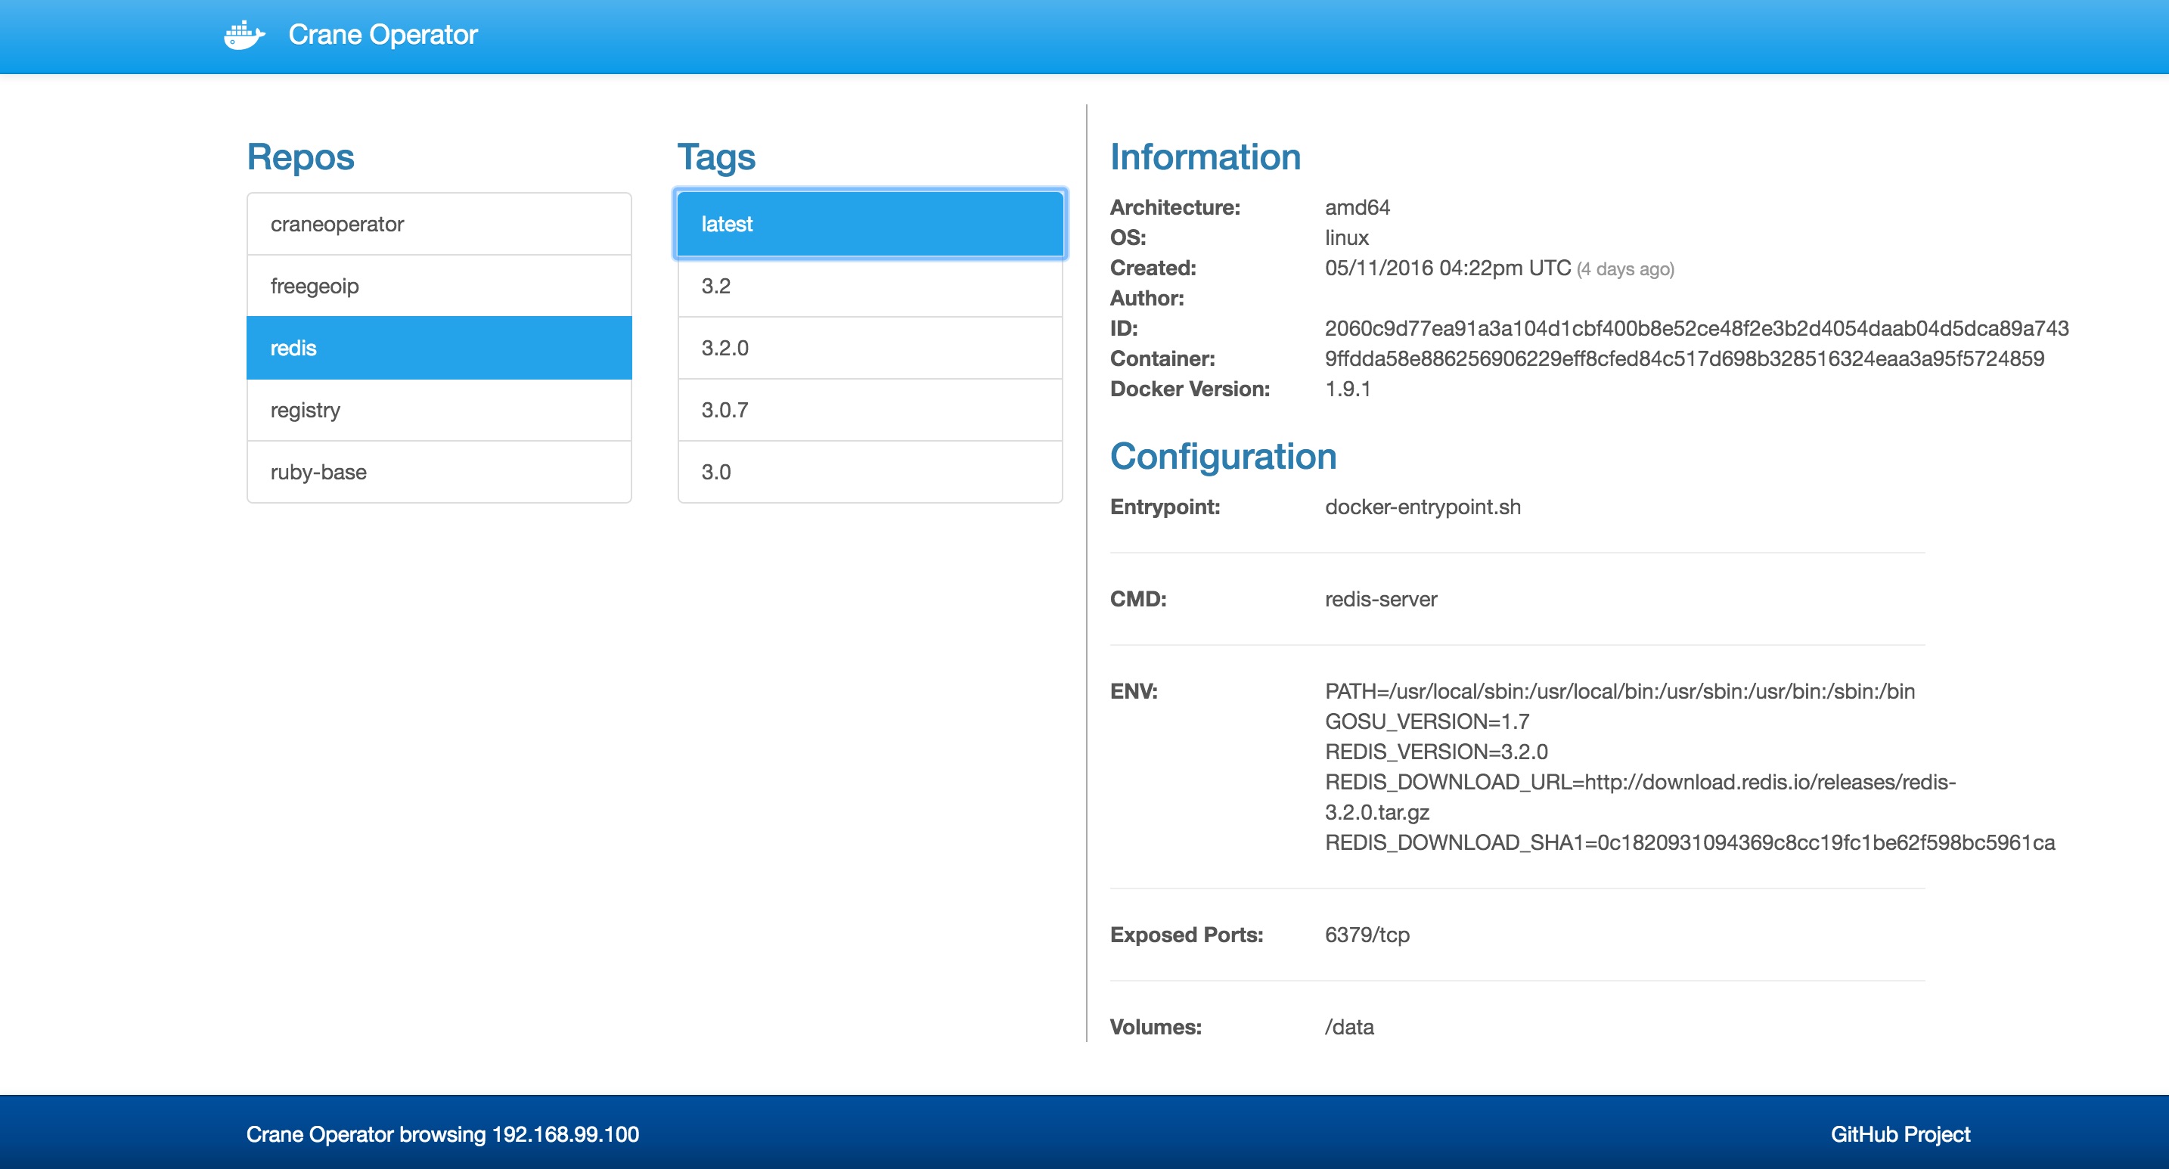The image size is (2169, 1169).
Task: Open the 3.0 tag
Action: click(870, 472)
